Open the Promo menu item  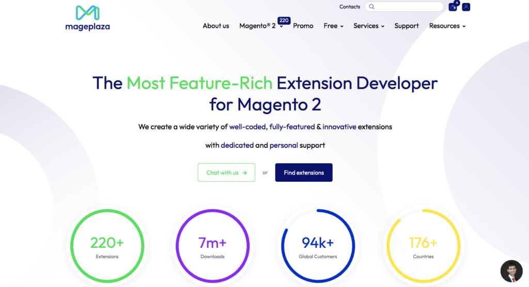(x=303, y=26)
